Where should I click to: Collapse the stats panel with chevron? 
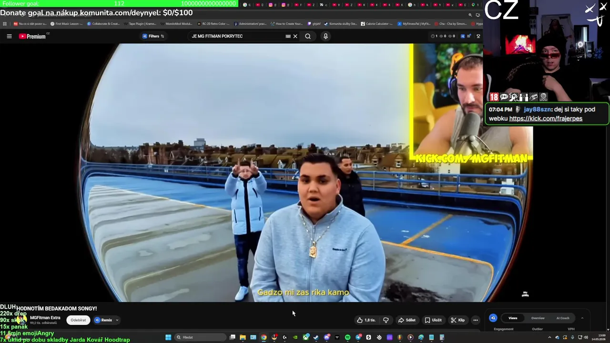[582, 318]
